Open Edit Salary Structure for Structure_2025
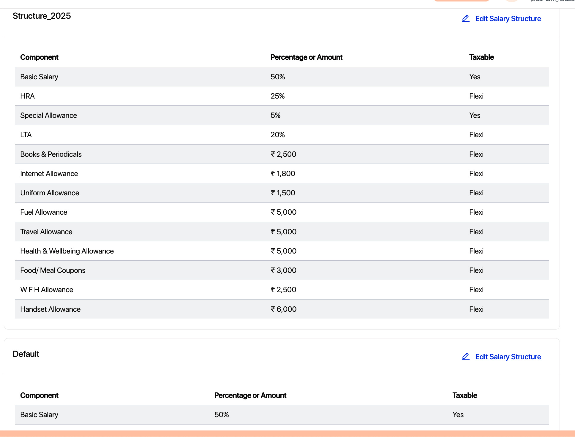 coord(508,19)
